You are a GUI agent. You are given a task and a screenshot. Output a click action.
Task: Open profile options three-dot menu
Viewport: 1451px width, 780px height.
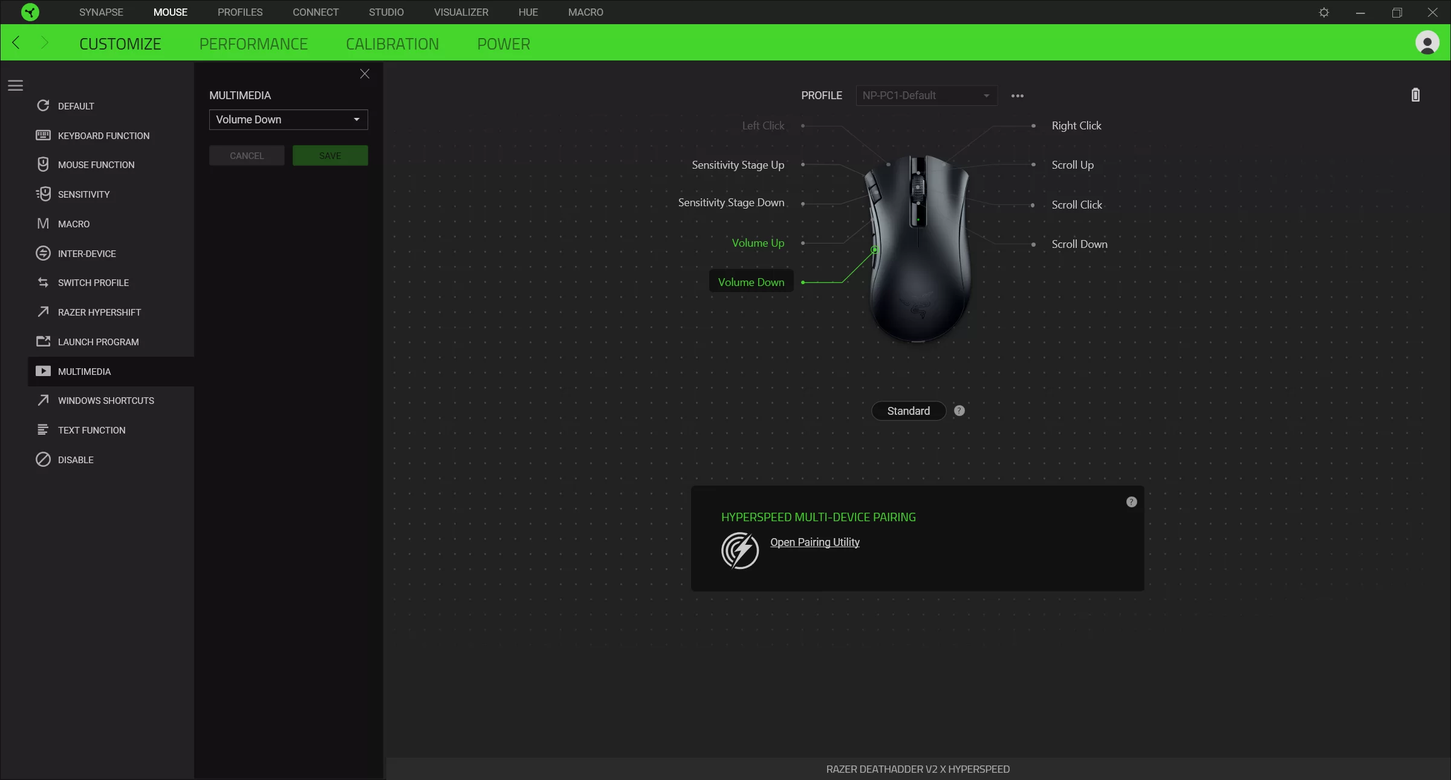1018,96
